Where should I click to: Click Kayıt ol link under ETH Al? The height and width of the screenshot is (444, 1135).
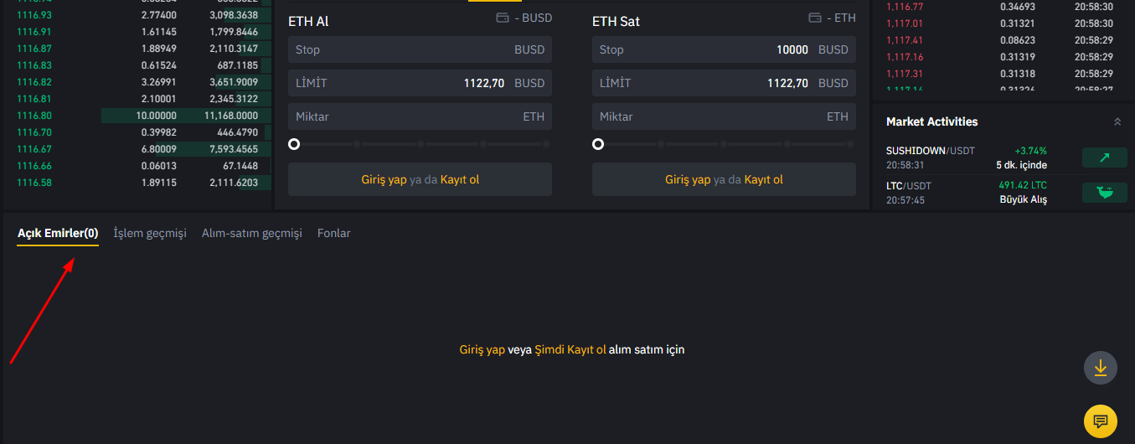(460, 179)
